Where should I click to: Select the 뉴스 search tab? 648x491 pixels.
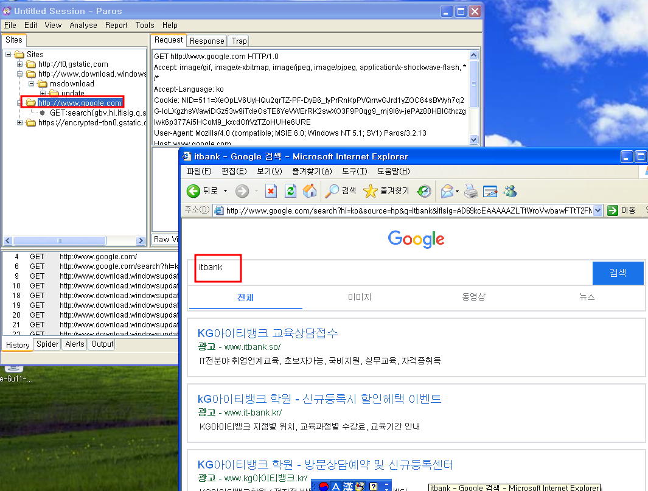(587, 297)
